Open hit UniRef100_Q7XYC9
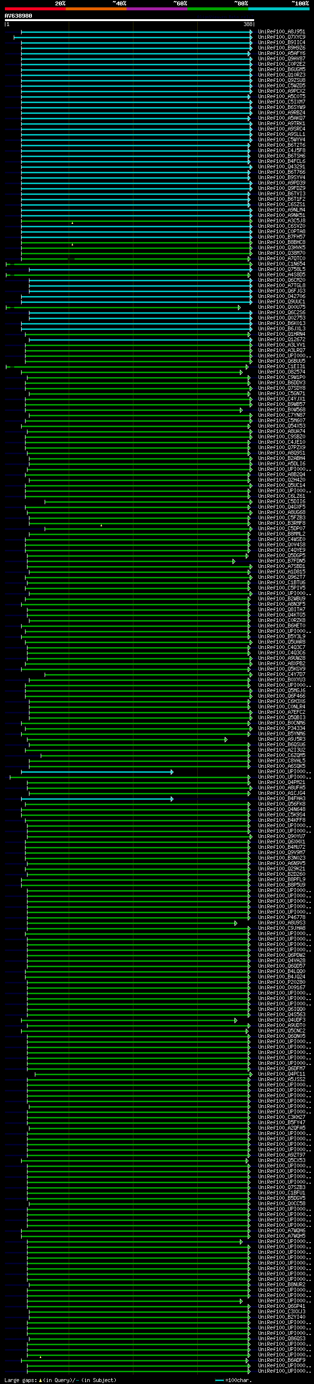The height and width of the screenshot is (1384, 314). click(x=281, y=37)
